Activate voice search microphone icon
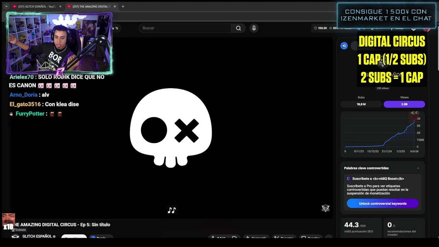The height and width of the screenshot is (247, 439). (254, 28)
